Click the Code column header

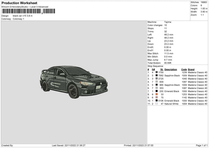(184, 69)
